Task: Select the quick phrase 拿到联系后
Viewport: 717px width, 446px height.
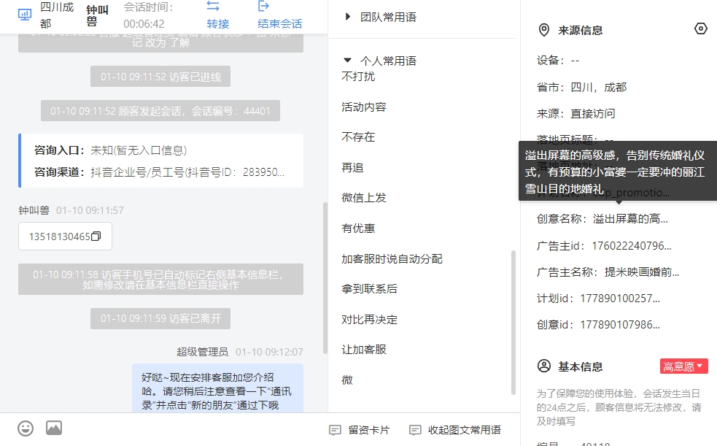Action: tap(370, 288)
